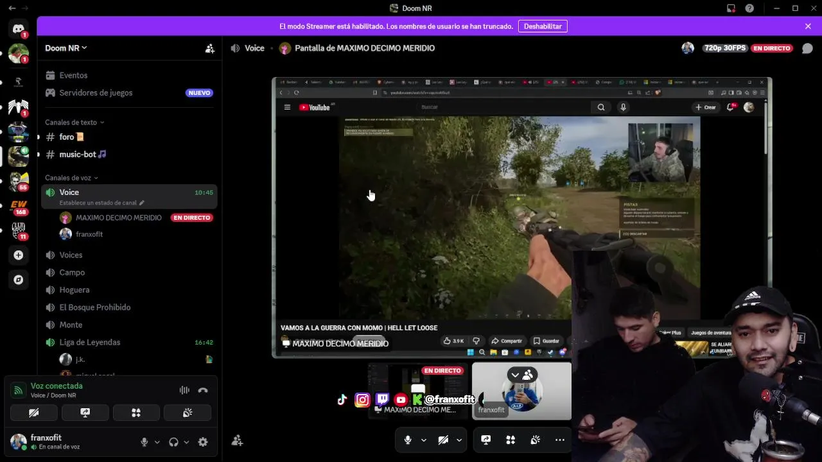Show chat bubble icon at top right
The image size is (822, 462).
click(x=807, y=48)
